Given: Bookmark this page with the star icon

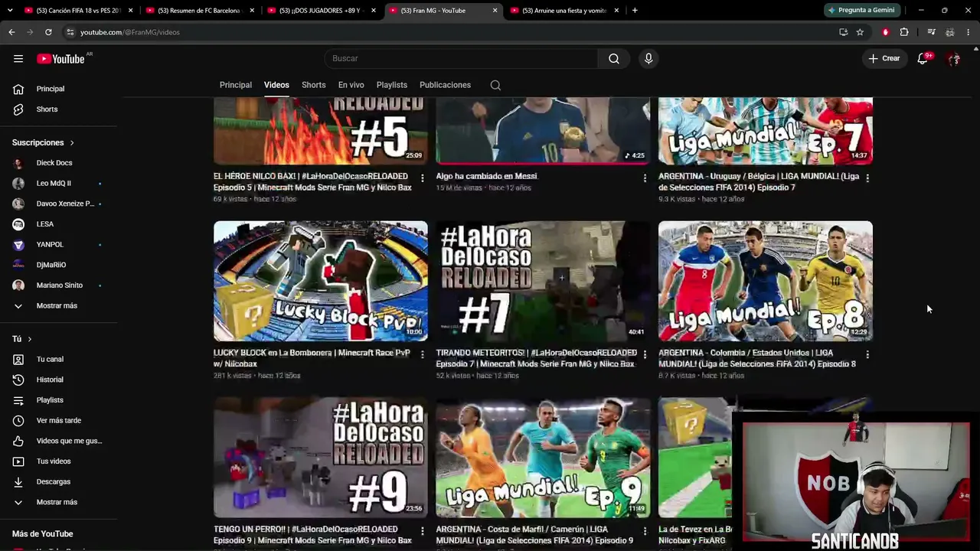Looking at the screenshot, I should tap(860, 32).
